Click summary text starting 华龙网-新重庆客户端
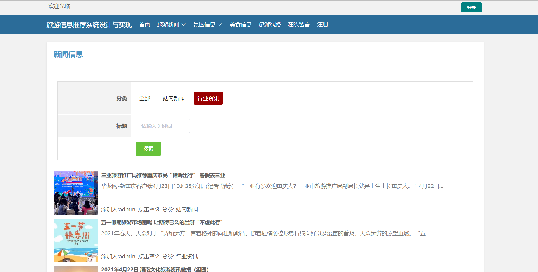 click(272, 186)
